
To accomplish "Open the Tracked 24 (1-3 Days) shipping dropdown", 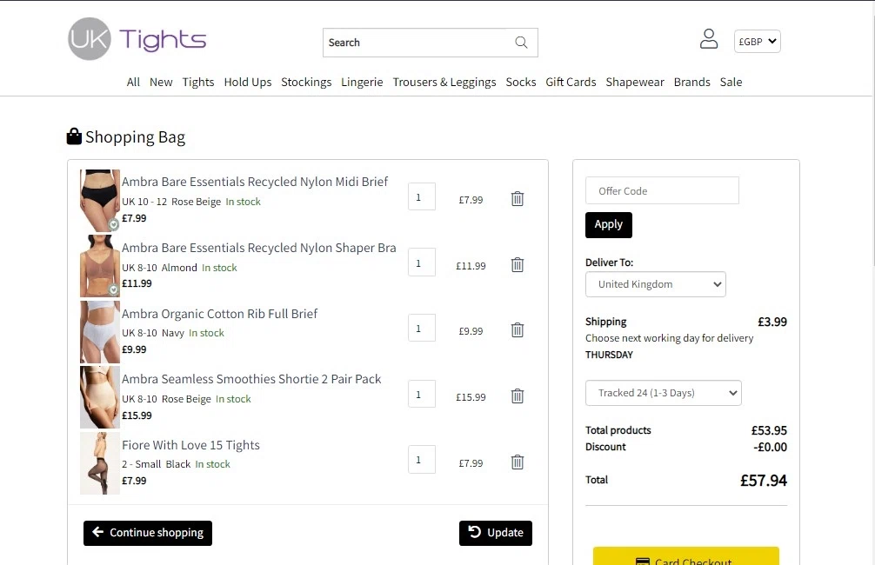I will click(x=664, y=393).
